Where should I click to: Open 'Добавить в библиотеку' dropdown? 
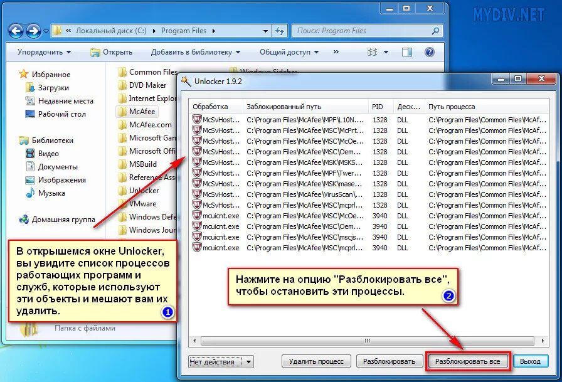pyautogui.click(x=195, y=52)
